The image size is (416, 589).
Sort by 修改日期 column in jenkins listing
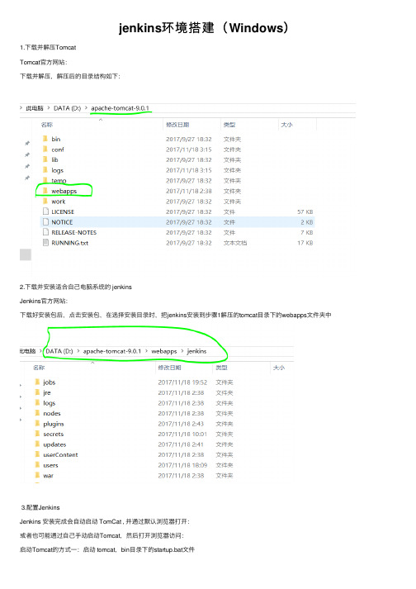click(x=170, y=368)
